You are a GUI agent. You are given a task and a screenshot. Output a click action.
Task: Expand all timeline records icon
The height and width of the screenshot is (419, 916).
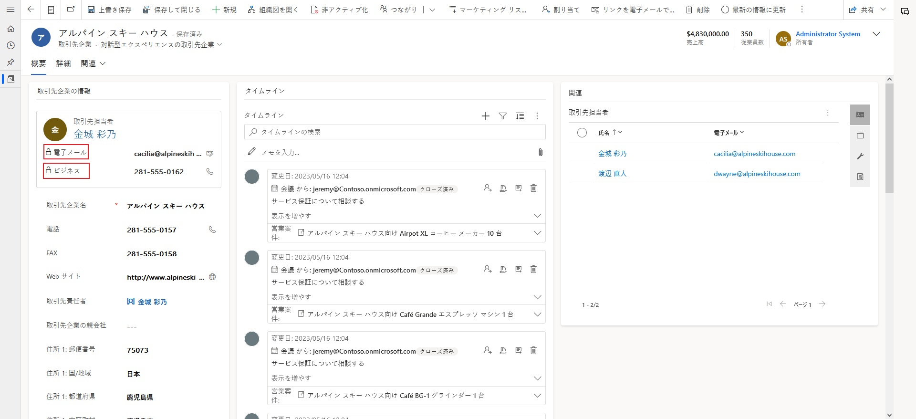[520, 116]
